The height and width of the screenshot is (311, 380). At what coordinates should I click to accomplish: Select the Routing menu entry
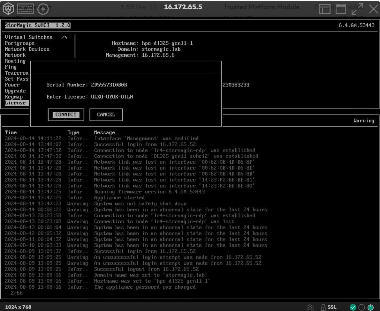coord(15,61)
